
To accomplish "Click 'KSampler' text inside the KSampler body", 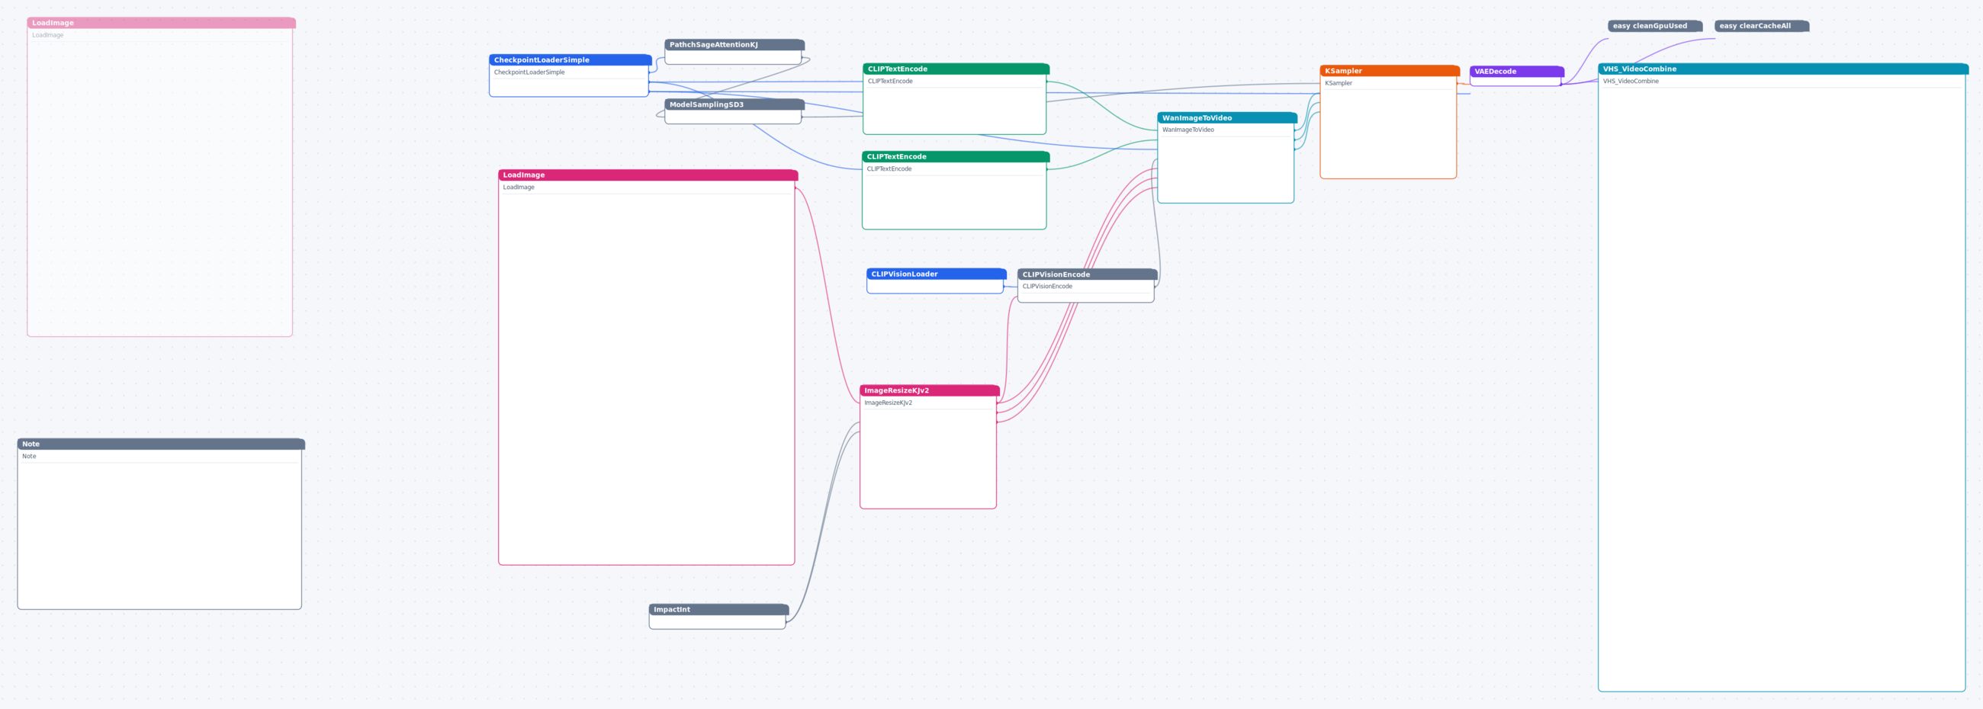I will 1338,83.
